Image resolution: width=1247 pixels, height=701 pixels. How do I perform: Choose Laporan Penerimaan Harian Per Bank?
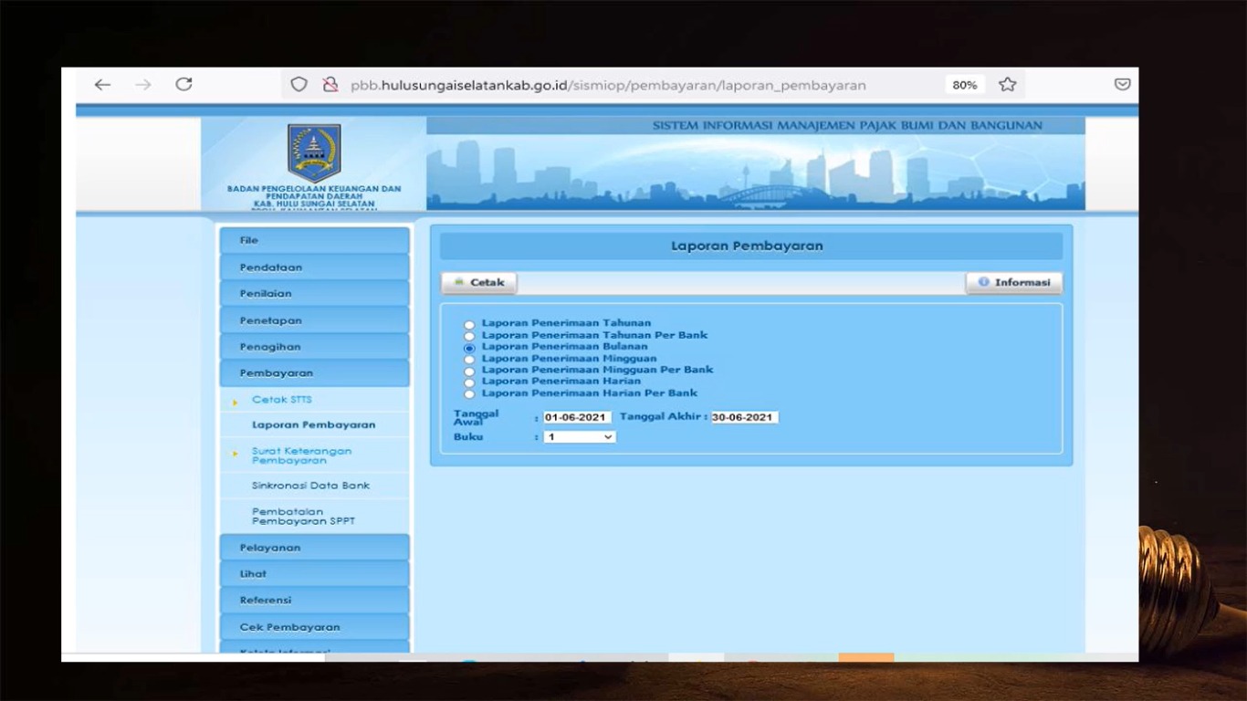pos(469,394)
